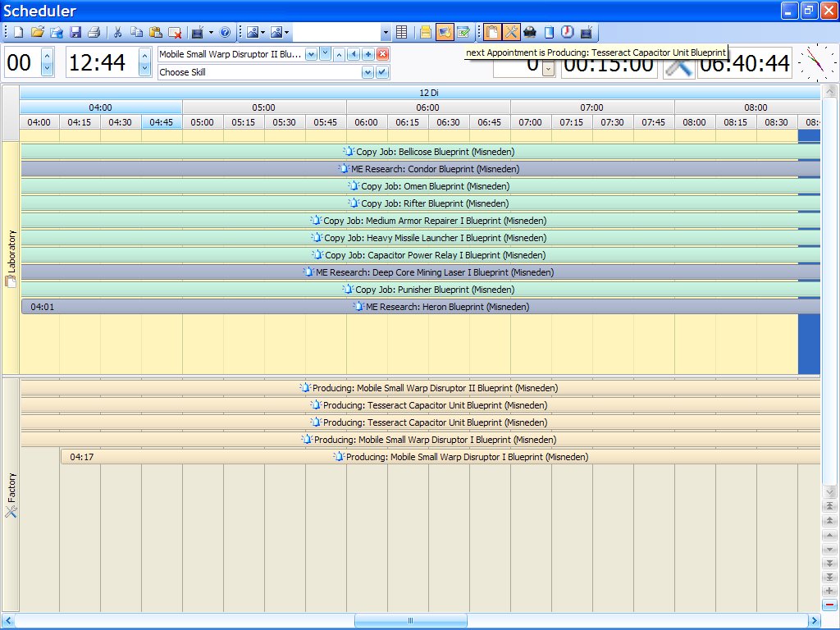The height and width of the screenshot is (630, 840).
Task: Delete appointment with the red X toolbar icon
Action: pos(175,33)
